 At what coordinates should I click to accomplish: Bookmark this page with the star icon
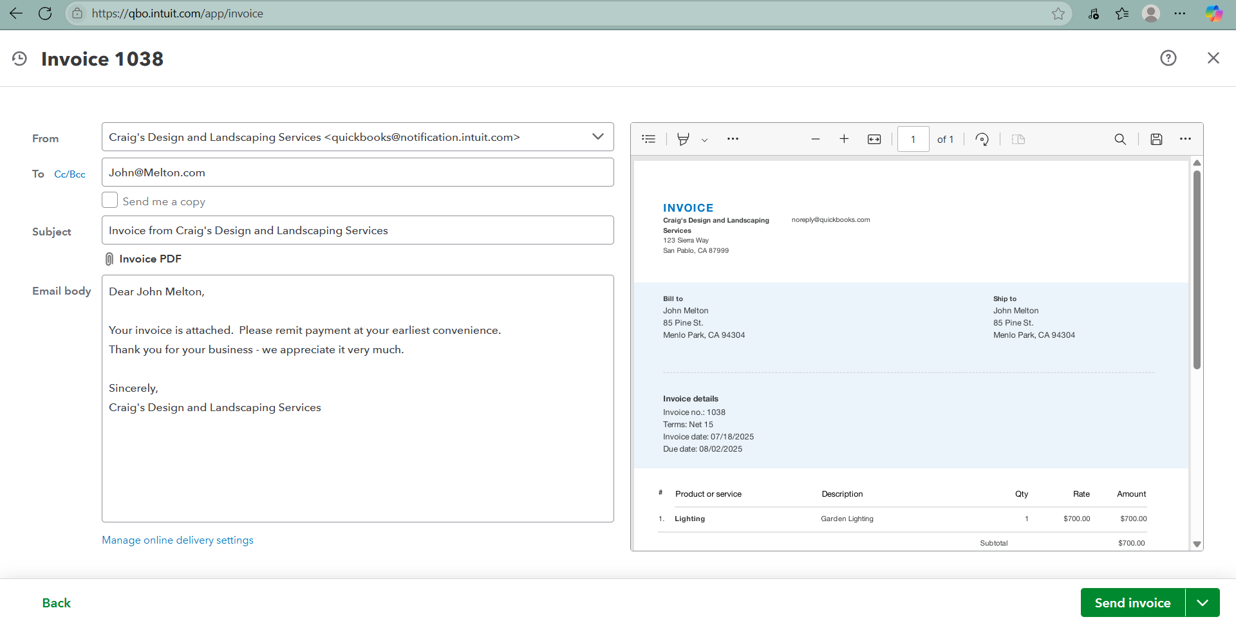coord(1058,14)
